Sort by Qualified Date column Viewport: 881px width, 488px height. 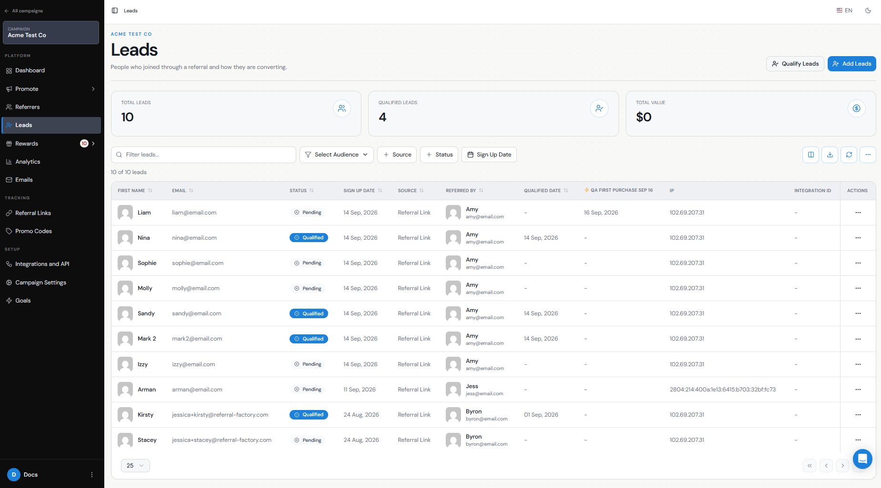[x=546, y=191]
